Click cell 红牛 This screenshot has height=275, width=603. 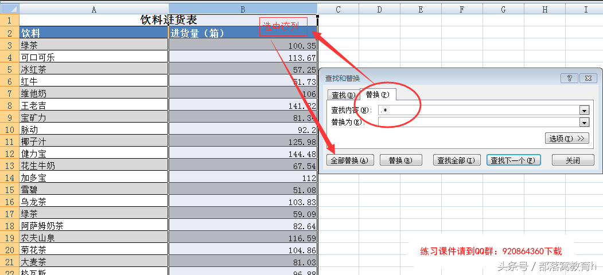click(x=94, y=81)
